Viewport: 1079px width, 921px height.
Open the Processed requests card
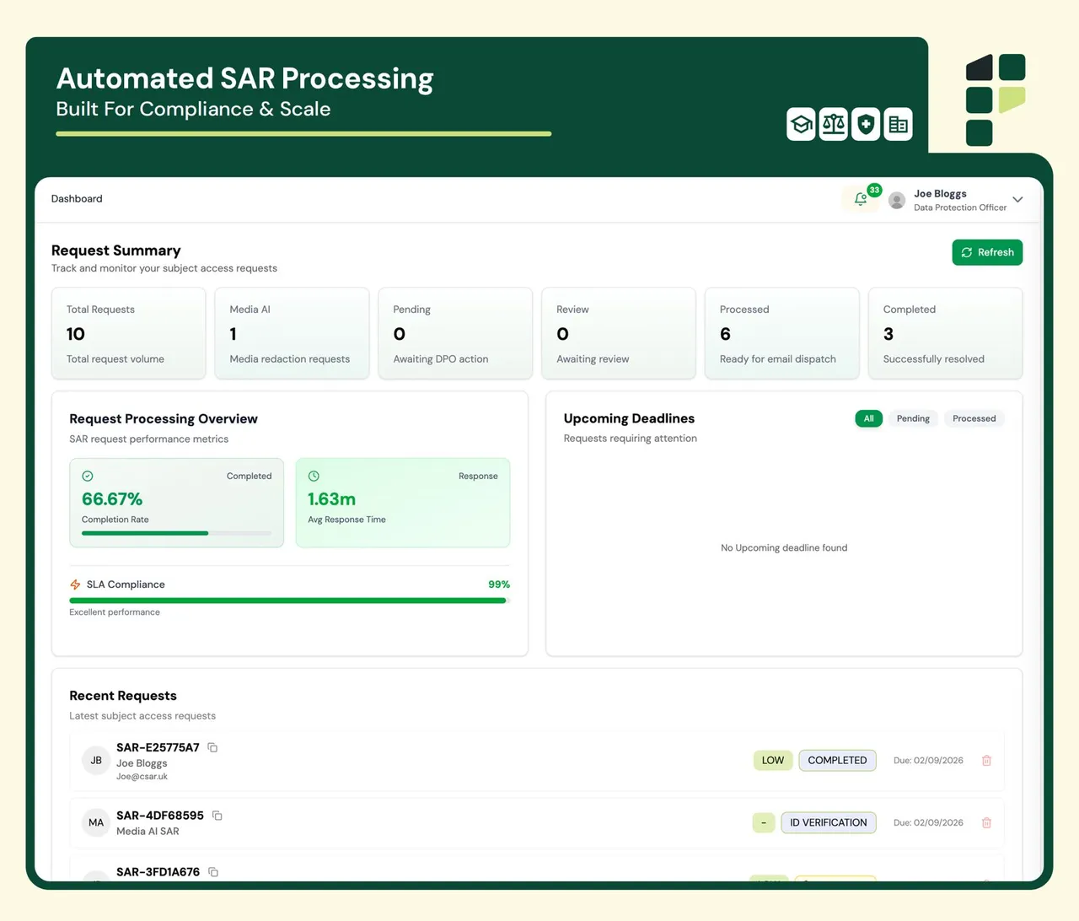[781, 333]
